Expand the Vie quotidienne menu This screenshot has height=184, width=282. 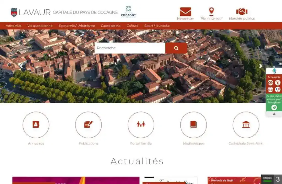[x=40, y=26]
